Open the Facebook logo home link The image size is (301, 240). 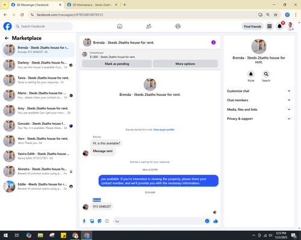pyautogui.click(x=7, y=26)
